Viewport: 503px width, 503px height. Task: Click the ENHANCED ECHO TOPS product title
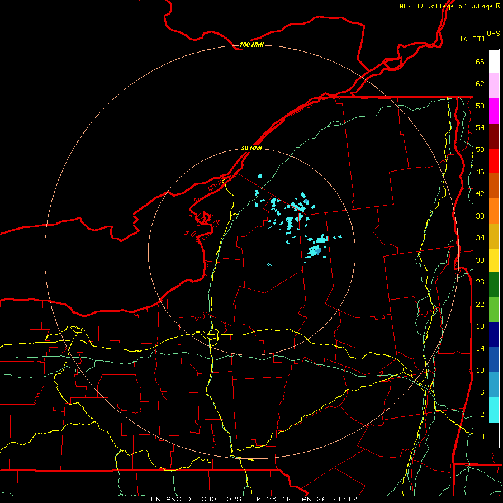click(196, 499)
